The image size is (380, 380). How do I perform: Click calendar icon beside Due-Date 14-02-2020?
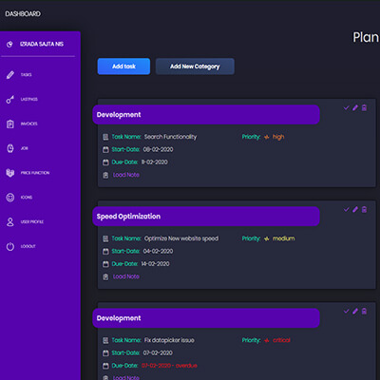(x=105, y=264)
